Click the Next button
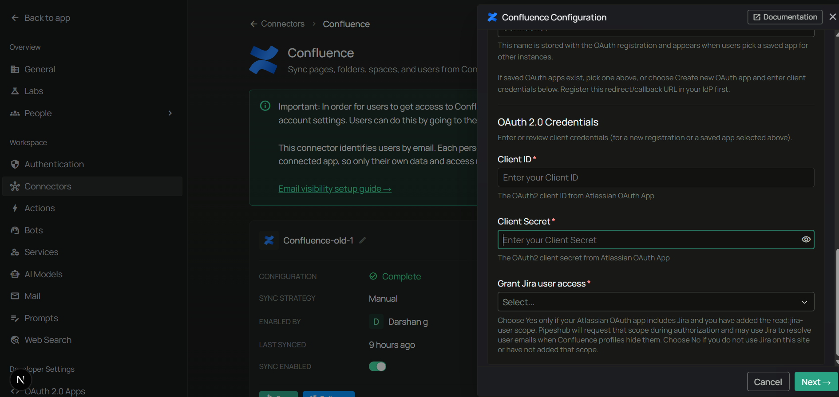 click(x=816, y=381)
